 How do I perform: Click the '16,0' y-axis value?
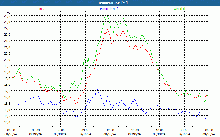click(7, 110)
